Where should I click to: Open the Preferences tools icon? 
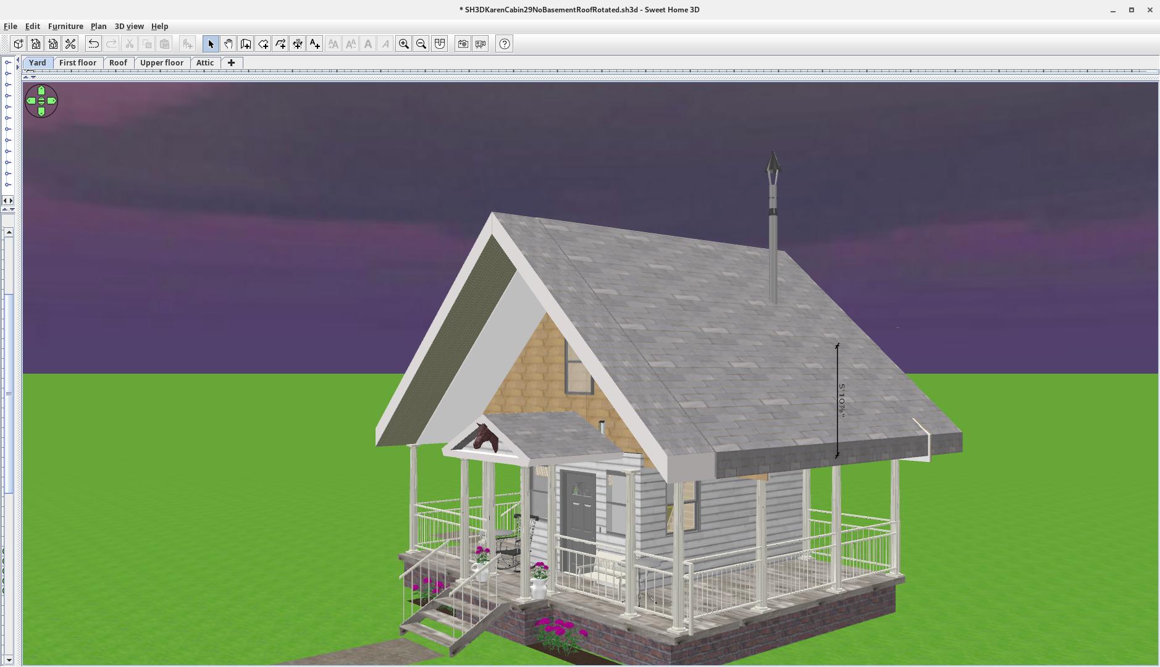[x=70, y=44]
